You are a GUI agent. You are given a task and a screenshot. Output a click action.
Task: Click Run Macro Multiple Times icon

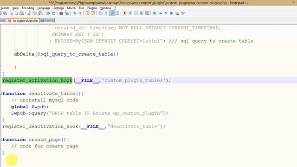click(142, 13)
